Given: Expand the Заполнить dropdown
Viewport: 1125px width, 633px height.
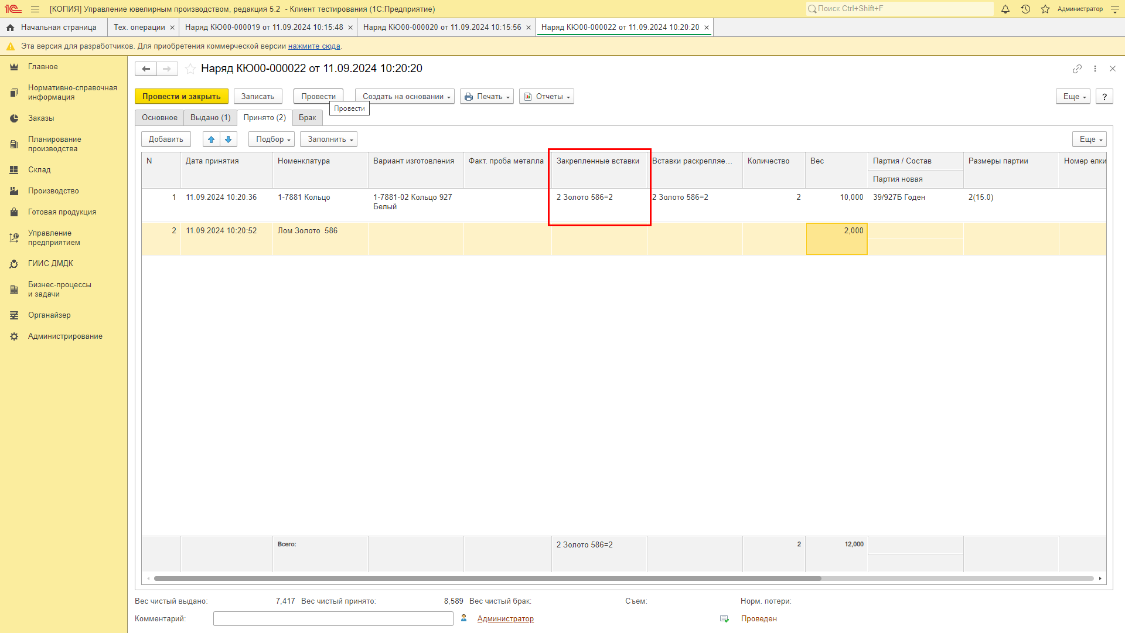Looking at the screenshot, I should click(x=329, y=139).
